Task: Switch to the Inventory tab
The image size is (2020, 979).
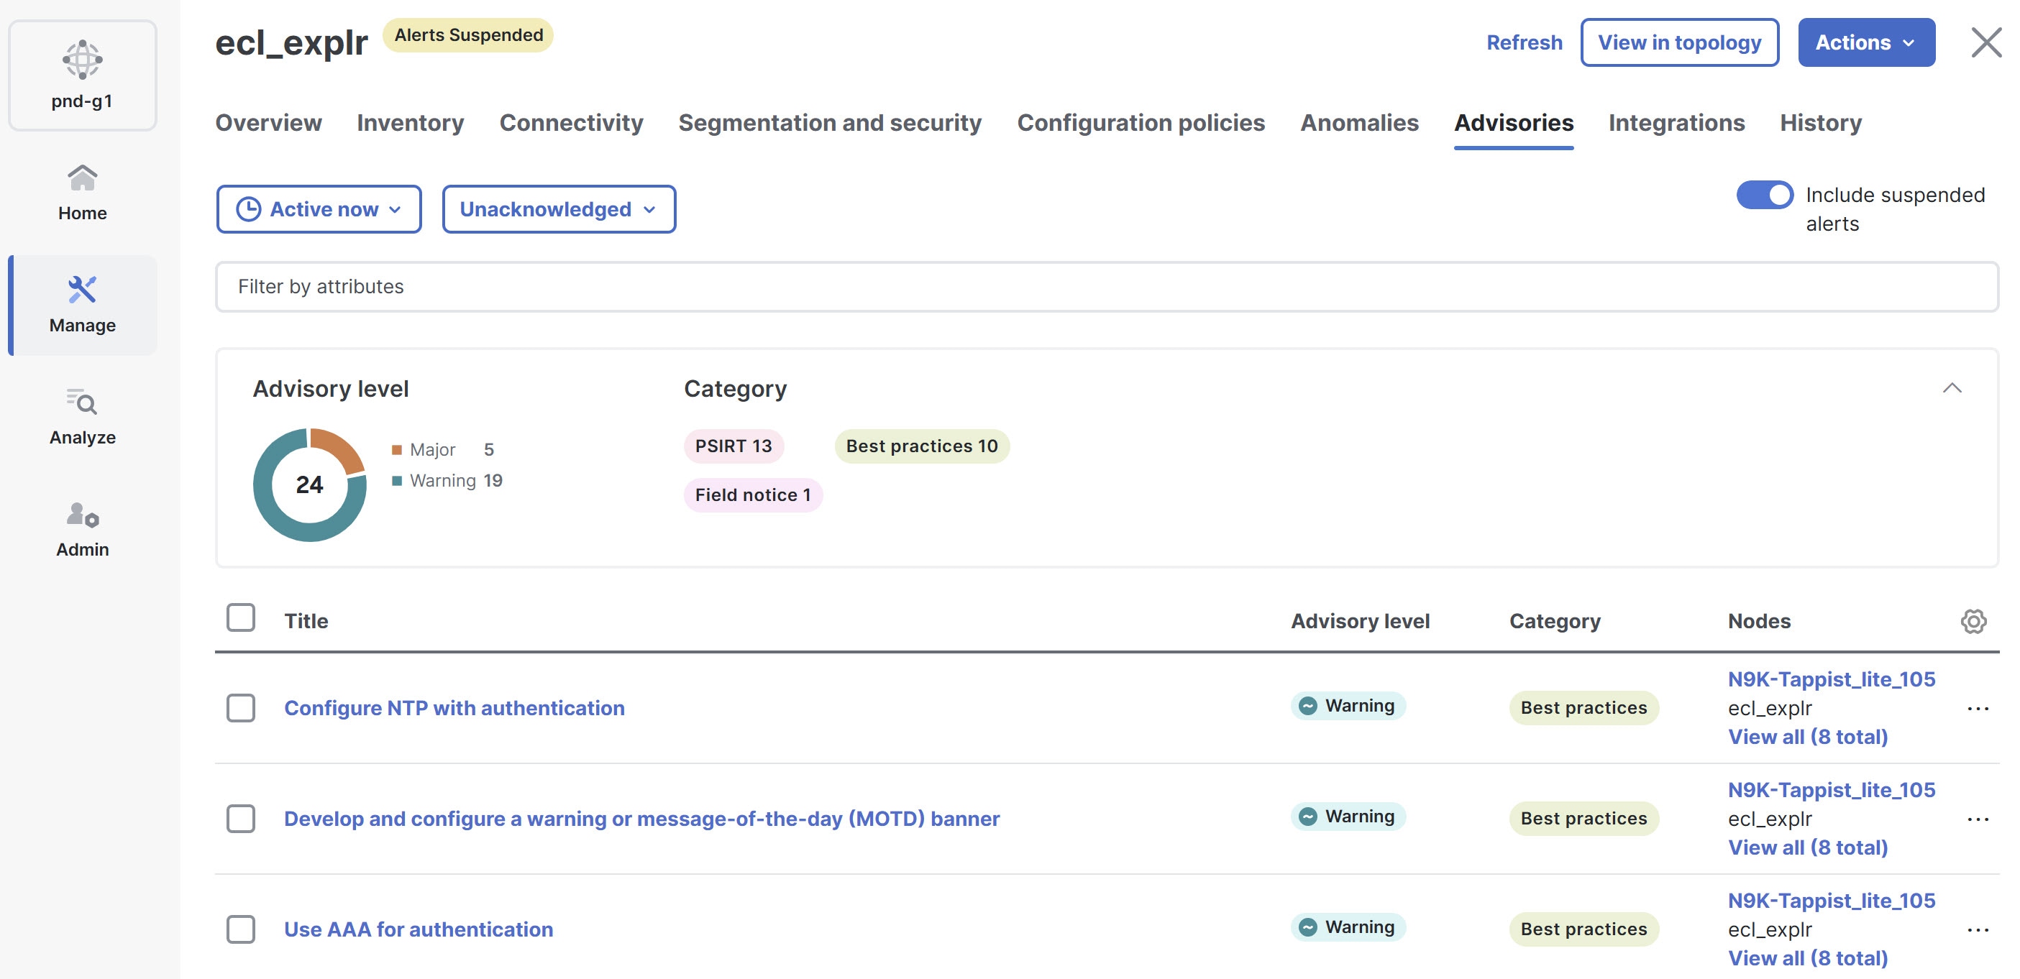Action: click(410, 122)
